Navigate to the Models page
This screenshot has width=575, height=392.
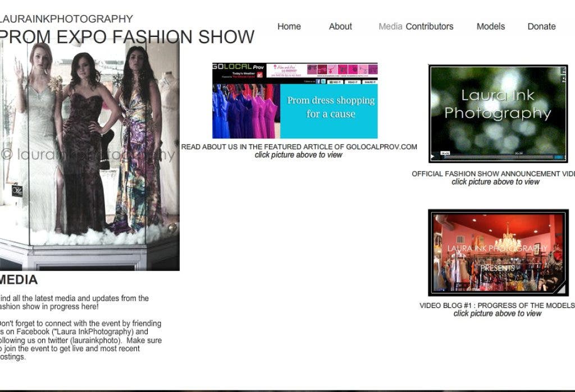click(490, 26)
